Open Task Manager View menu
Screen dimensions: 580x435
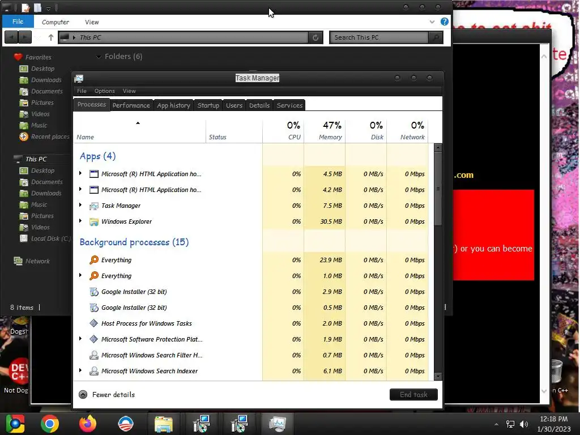[129, 91]
